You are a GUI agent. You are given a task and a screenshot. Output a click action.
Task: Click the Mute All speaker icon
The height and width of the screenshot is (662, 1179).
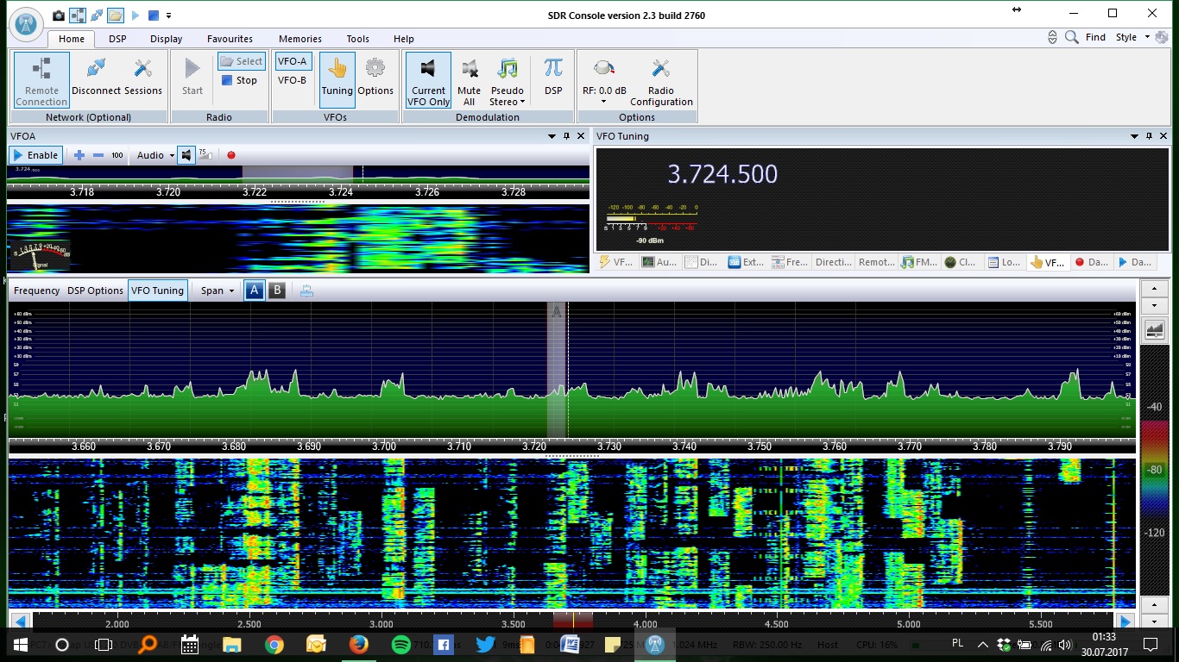470,68
